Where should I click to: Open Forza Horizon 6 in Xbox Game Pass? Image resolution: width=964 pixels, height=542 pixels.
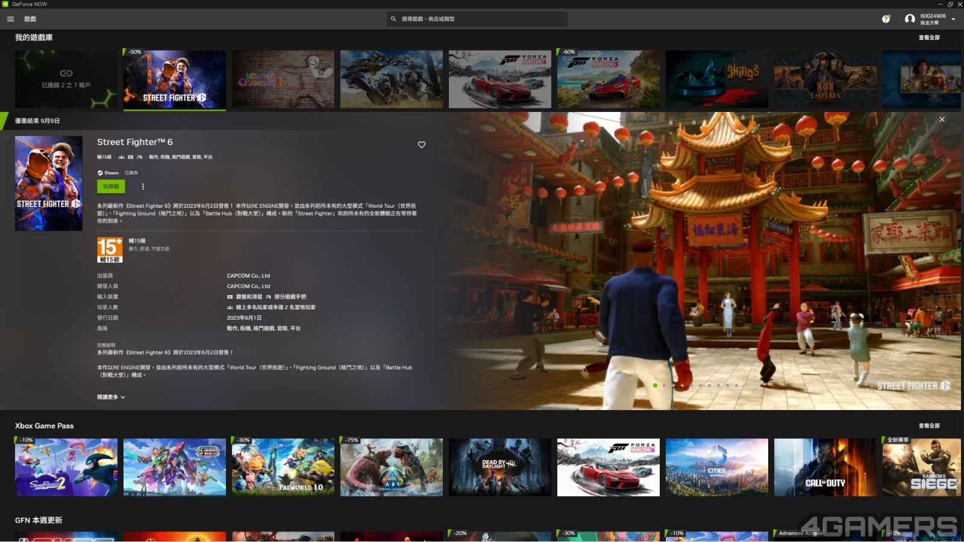click(x=609, y=467)
